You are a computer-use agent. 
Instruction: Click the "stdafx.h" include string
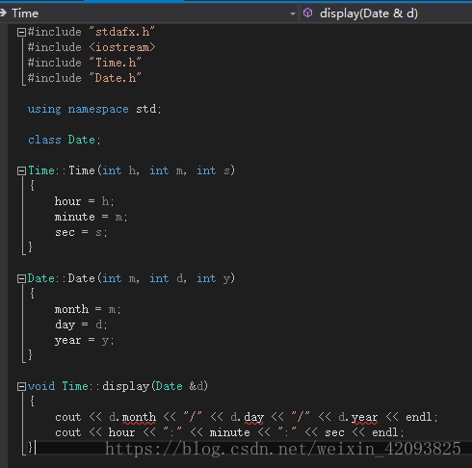[121, 32]
